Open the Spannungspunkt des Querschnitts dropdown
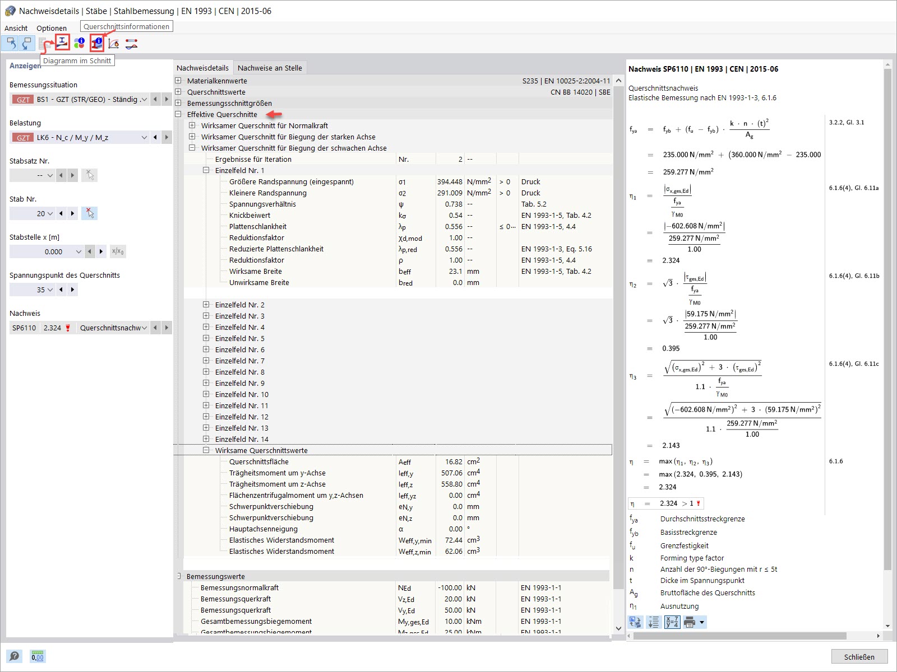The height and width of the screenshot is (672, 897). (x=50, y=290)
